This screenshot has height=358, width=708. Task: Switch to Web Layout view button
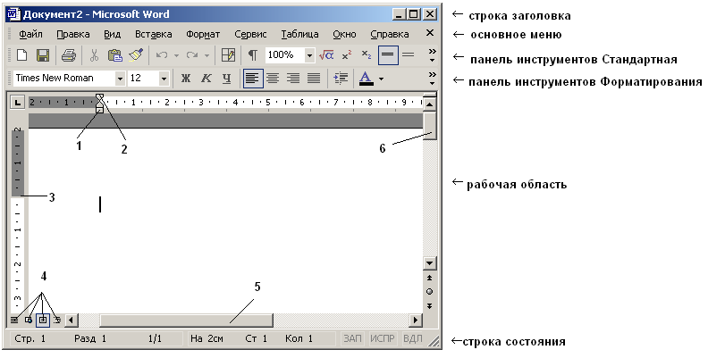[x=29, y=320]
